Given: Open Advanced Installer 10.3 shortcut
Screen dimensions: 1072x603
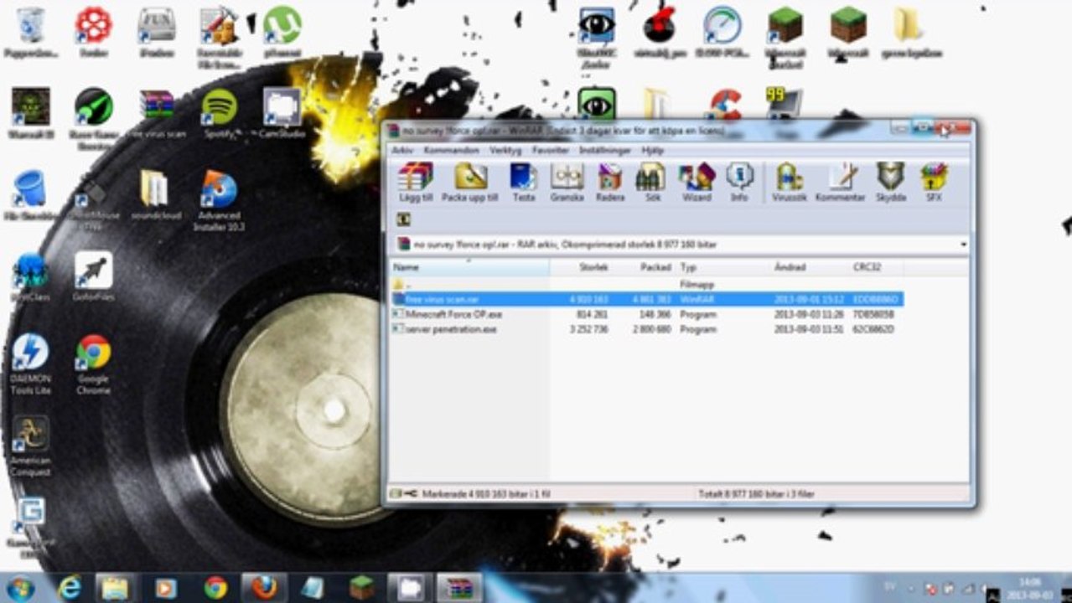Looking at the screenshot, I should [x=219, y=201].
